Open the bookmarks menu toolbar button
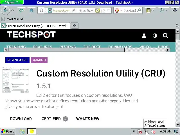The height and width of the screenshot is (135, 180). point(148,11)
